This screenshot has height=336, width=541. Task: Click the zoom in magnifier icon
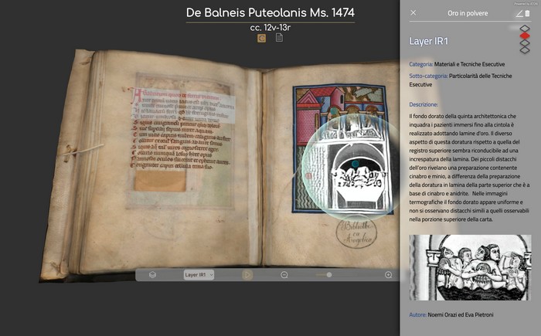pos(388,274)
